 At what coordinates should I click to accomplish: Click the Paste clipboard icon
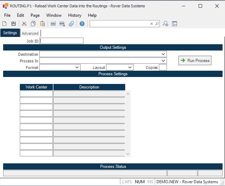pyautogui.click(x=42, y=24)
